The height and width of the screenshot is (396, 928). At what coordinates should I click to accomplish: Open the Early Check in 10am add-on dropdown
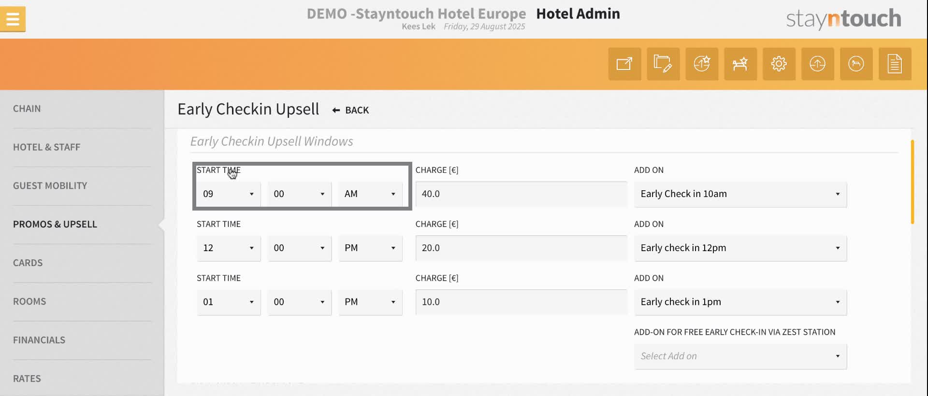(x=740, y=194)
